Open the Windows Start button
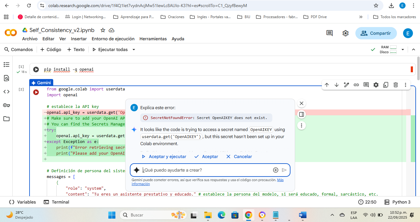 coord(112,215)
